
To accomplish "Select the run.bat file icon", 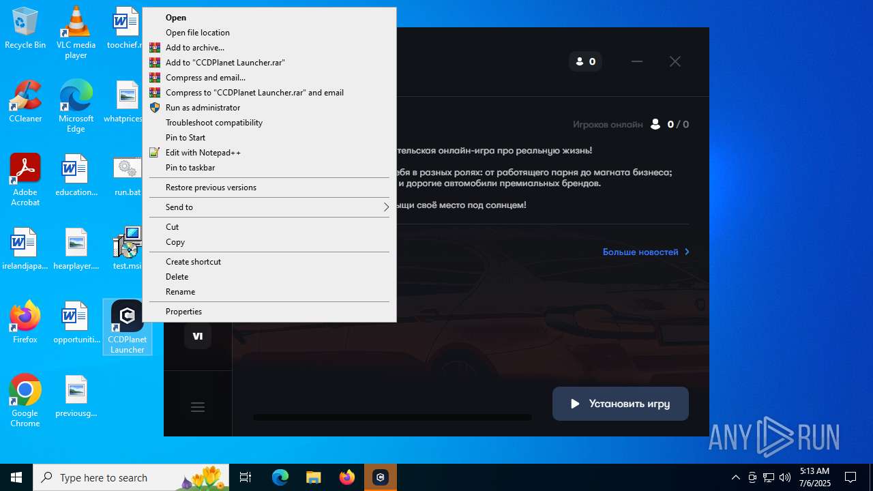I will (127, 176).
